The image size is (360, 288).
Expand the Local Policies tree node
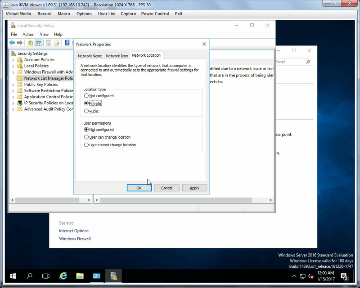(13, 66)
